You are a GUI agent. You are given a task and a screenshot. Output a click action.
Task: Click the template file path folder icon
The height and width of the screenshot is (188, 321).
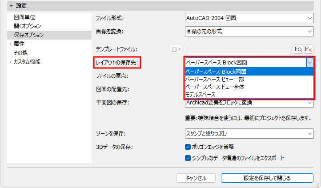[176, 49]
